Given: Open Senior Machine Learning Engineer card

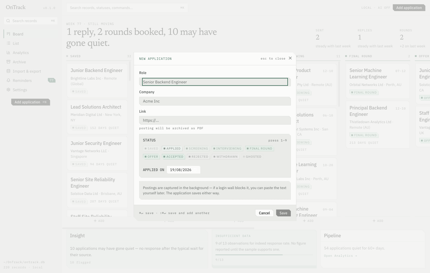Looking at the screenshot, I should coord(378,81).
